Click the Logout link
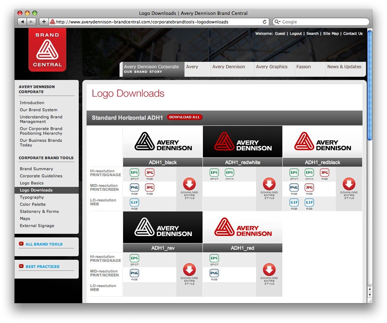Image resolution: width=387 pixels, height=323 pixels. 296,34
